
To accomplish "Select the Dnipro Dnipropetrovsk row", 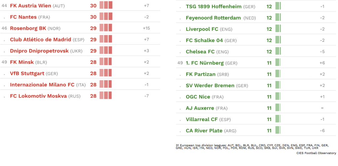I will coord(80,51).
